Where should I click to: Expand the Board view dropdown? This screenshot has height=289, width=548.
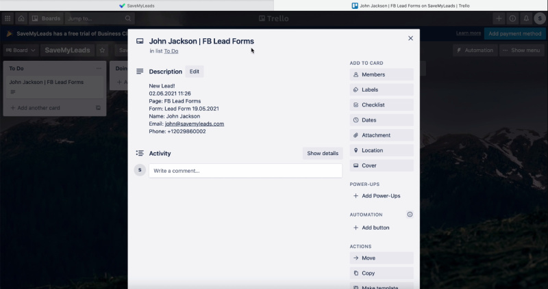coord(21,50)
